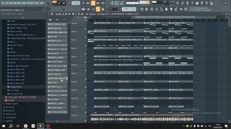
Task: Open the VIEW menu
Action: pyautogui.click(x=23, y=3)
